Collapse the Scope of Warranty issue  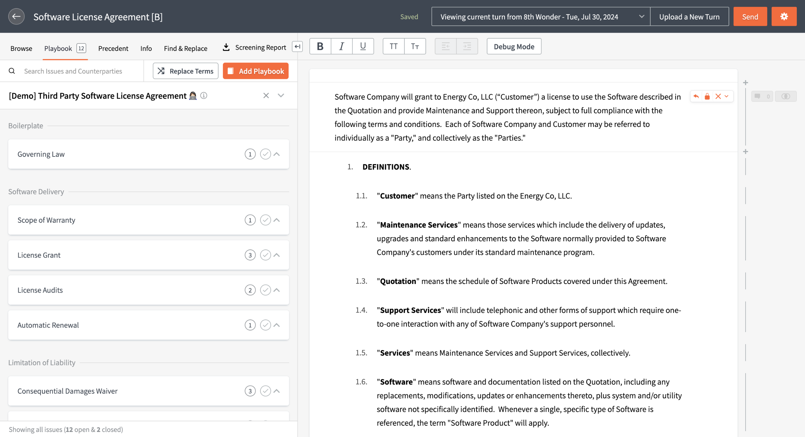(x=277, y=220)
